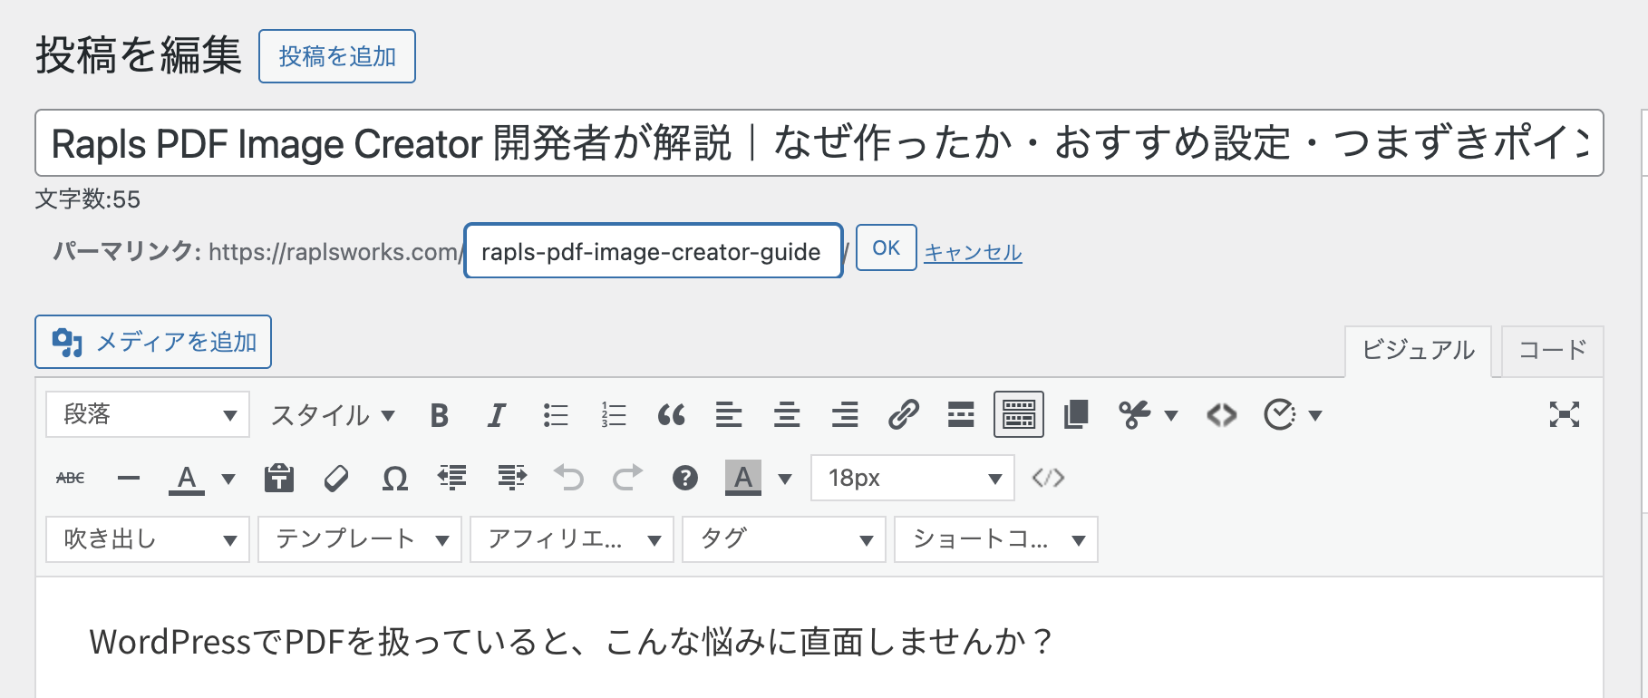Apply the text background color

[x=743, y=478]
